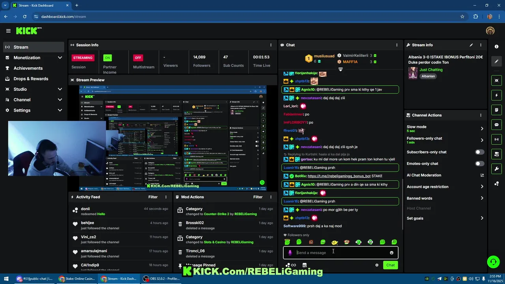The height and width of the screenshot is (284, 505).
Task: Open Account age restriction chevron
Action: [482, 187]
